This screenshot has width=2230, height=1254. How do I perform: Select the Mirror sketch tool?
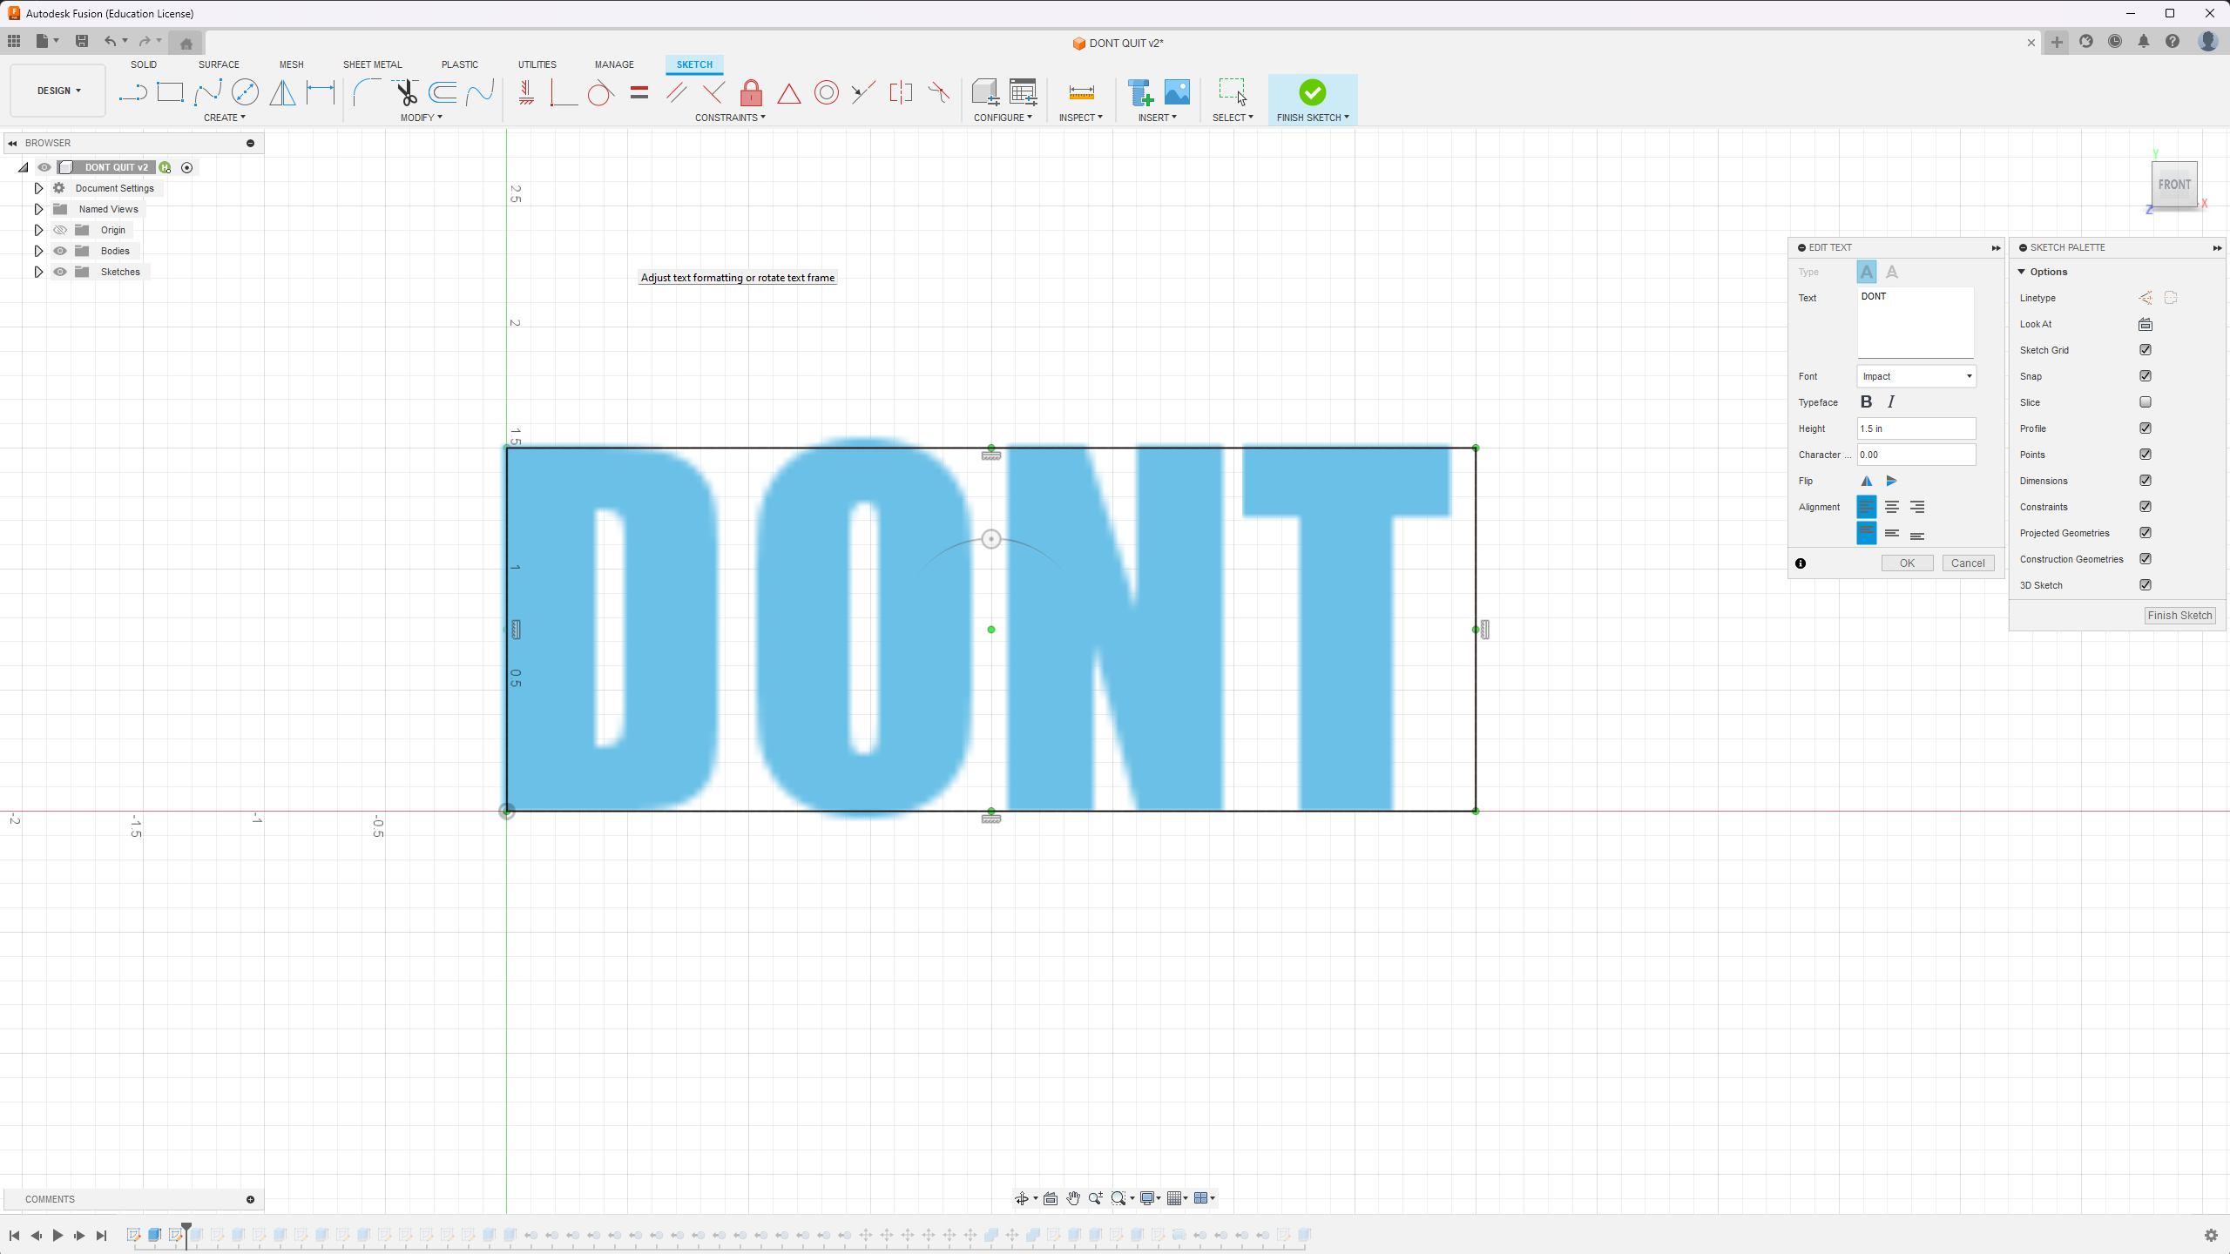(282, 92)
